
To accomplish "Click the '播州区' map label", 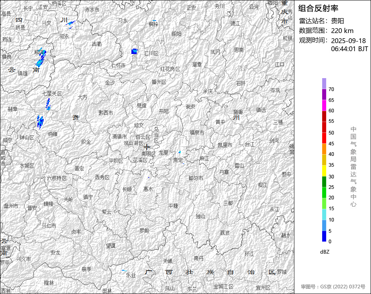I will pyautogui.click(x=159, y=82).
